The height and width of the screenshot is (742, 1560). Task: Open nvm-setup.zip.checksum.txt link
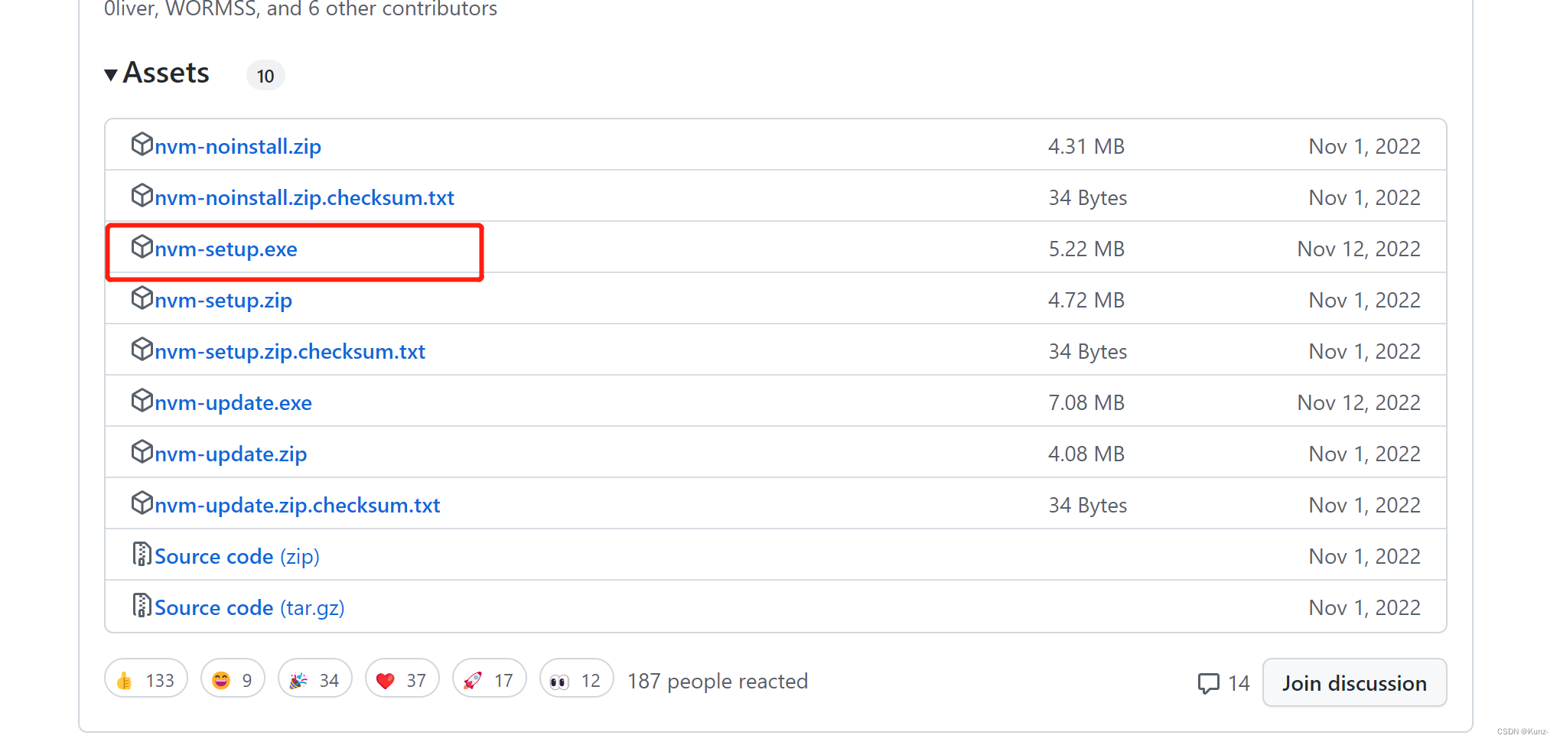290,351
